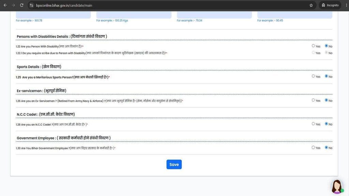Image resolution: width=349 pixels, height=196 pixels.
Task: Select No for Ex-Serviceman question
Action: [326, 100]
